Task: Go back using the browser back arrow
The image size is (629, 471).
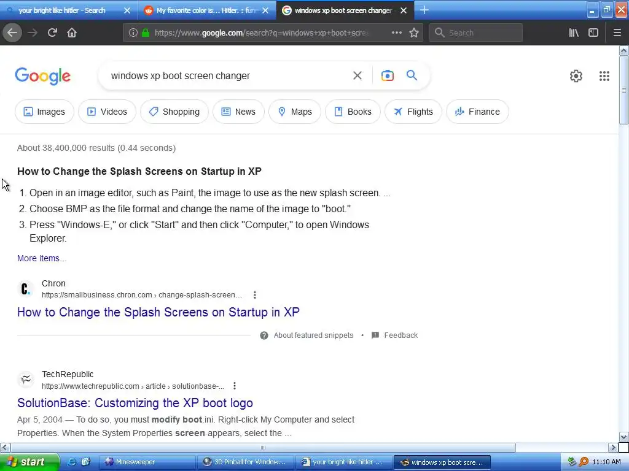Action: [12, 33]
